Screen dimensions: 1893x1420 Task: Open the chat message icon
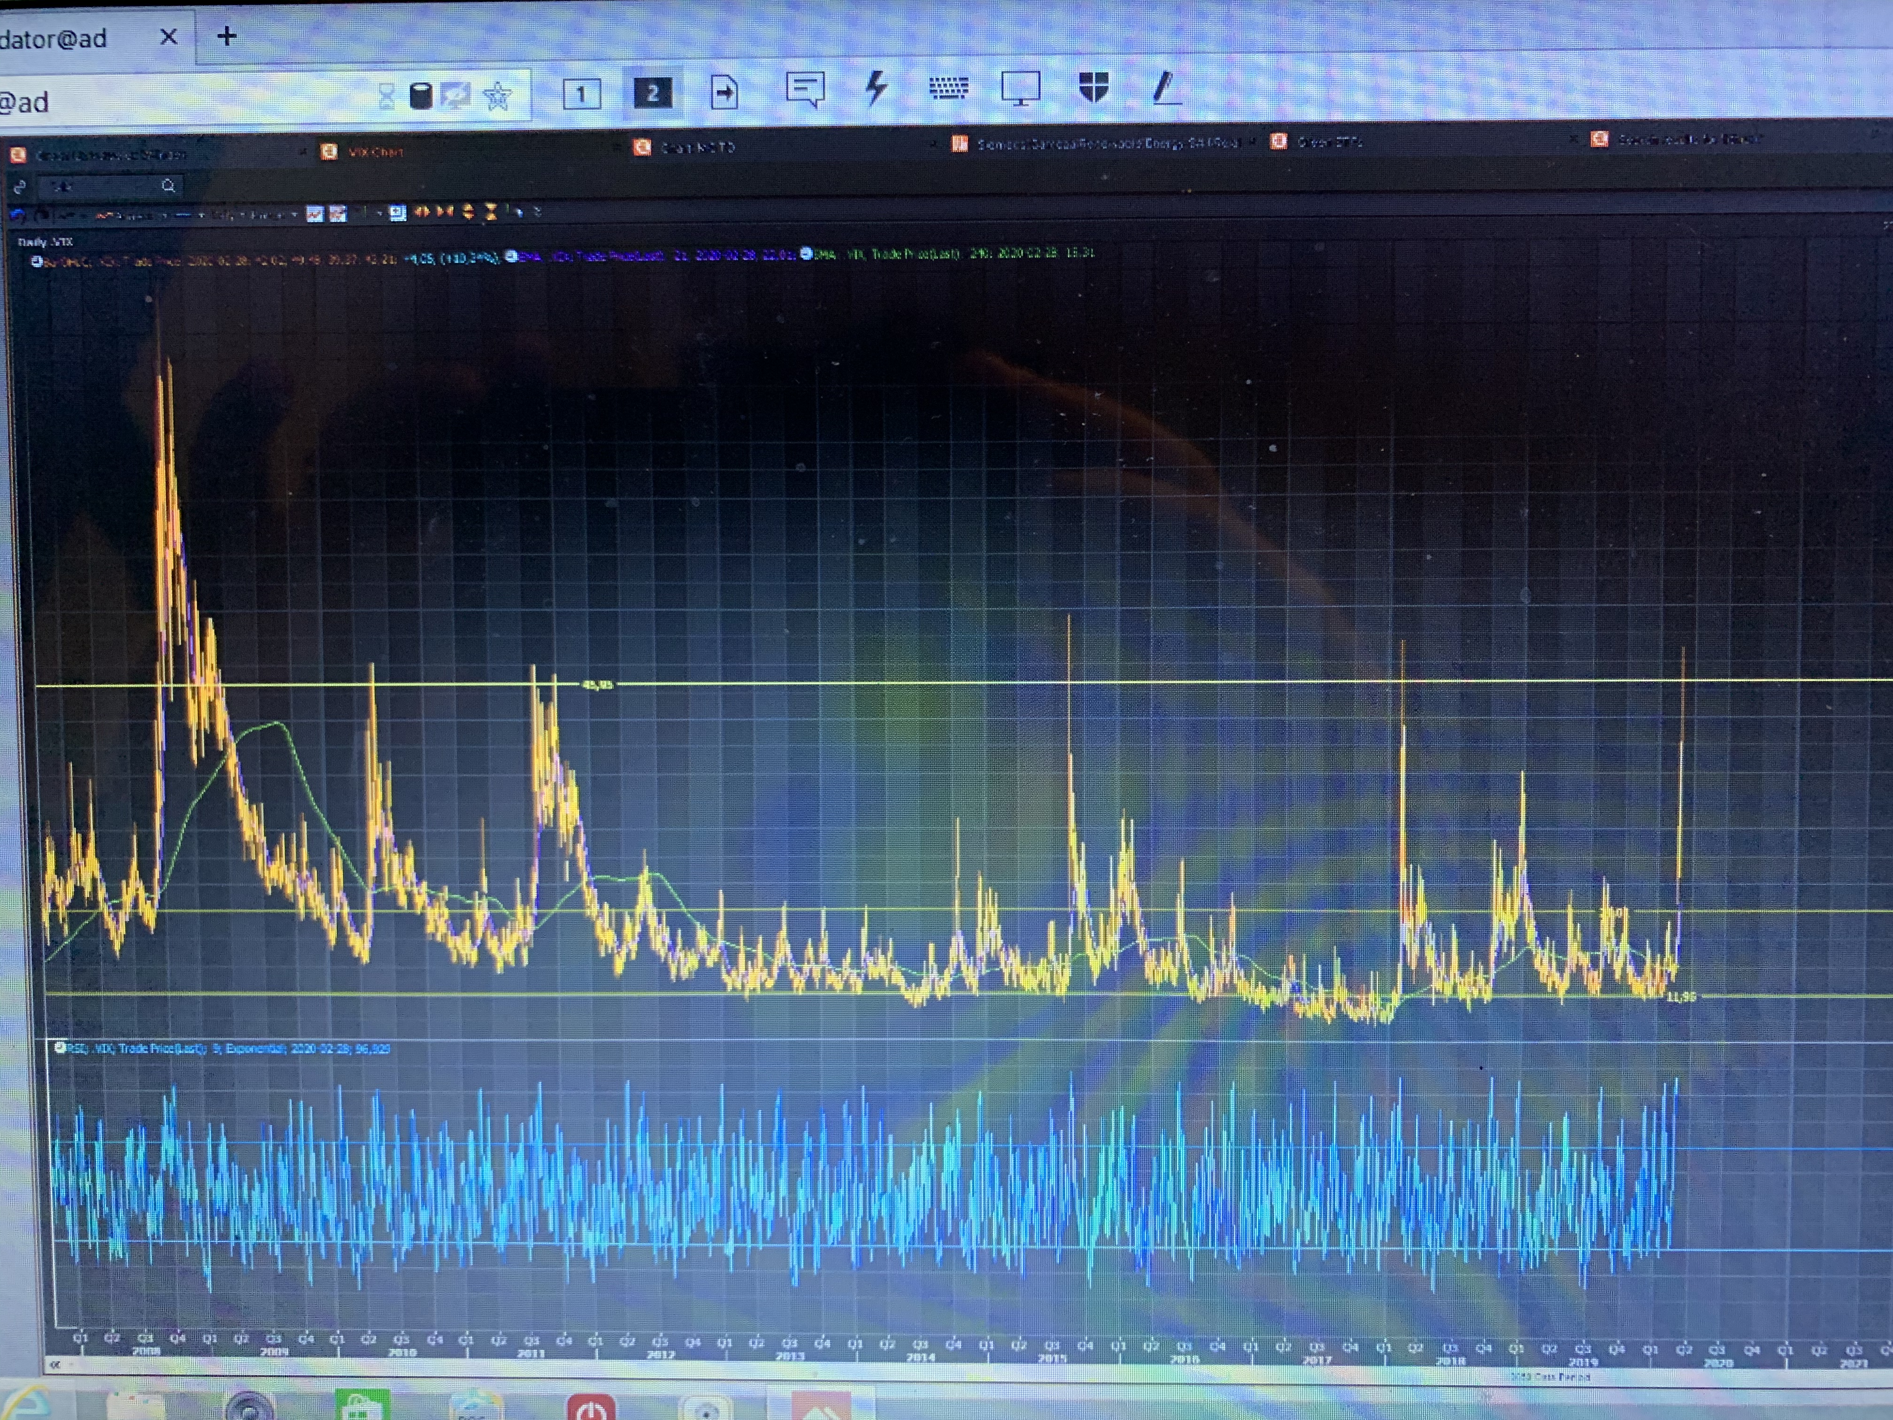(804, 89)
